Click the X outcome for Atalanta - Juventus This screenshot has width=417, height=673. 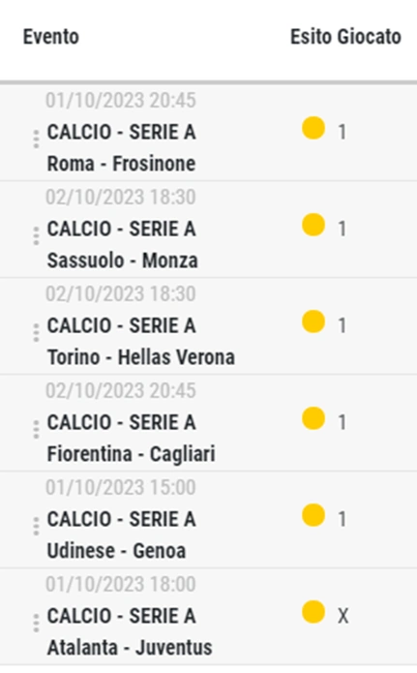point(343,616)
